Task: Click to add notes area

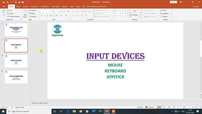Action: click(x=40, y=103)
